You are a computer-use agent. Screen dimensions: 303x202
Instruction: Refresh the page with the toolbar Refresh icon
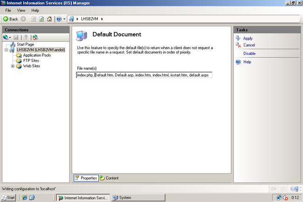click(41, 19)
